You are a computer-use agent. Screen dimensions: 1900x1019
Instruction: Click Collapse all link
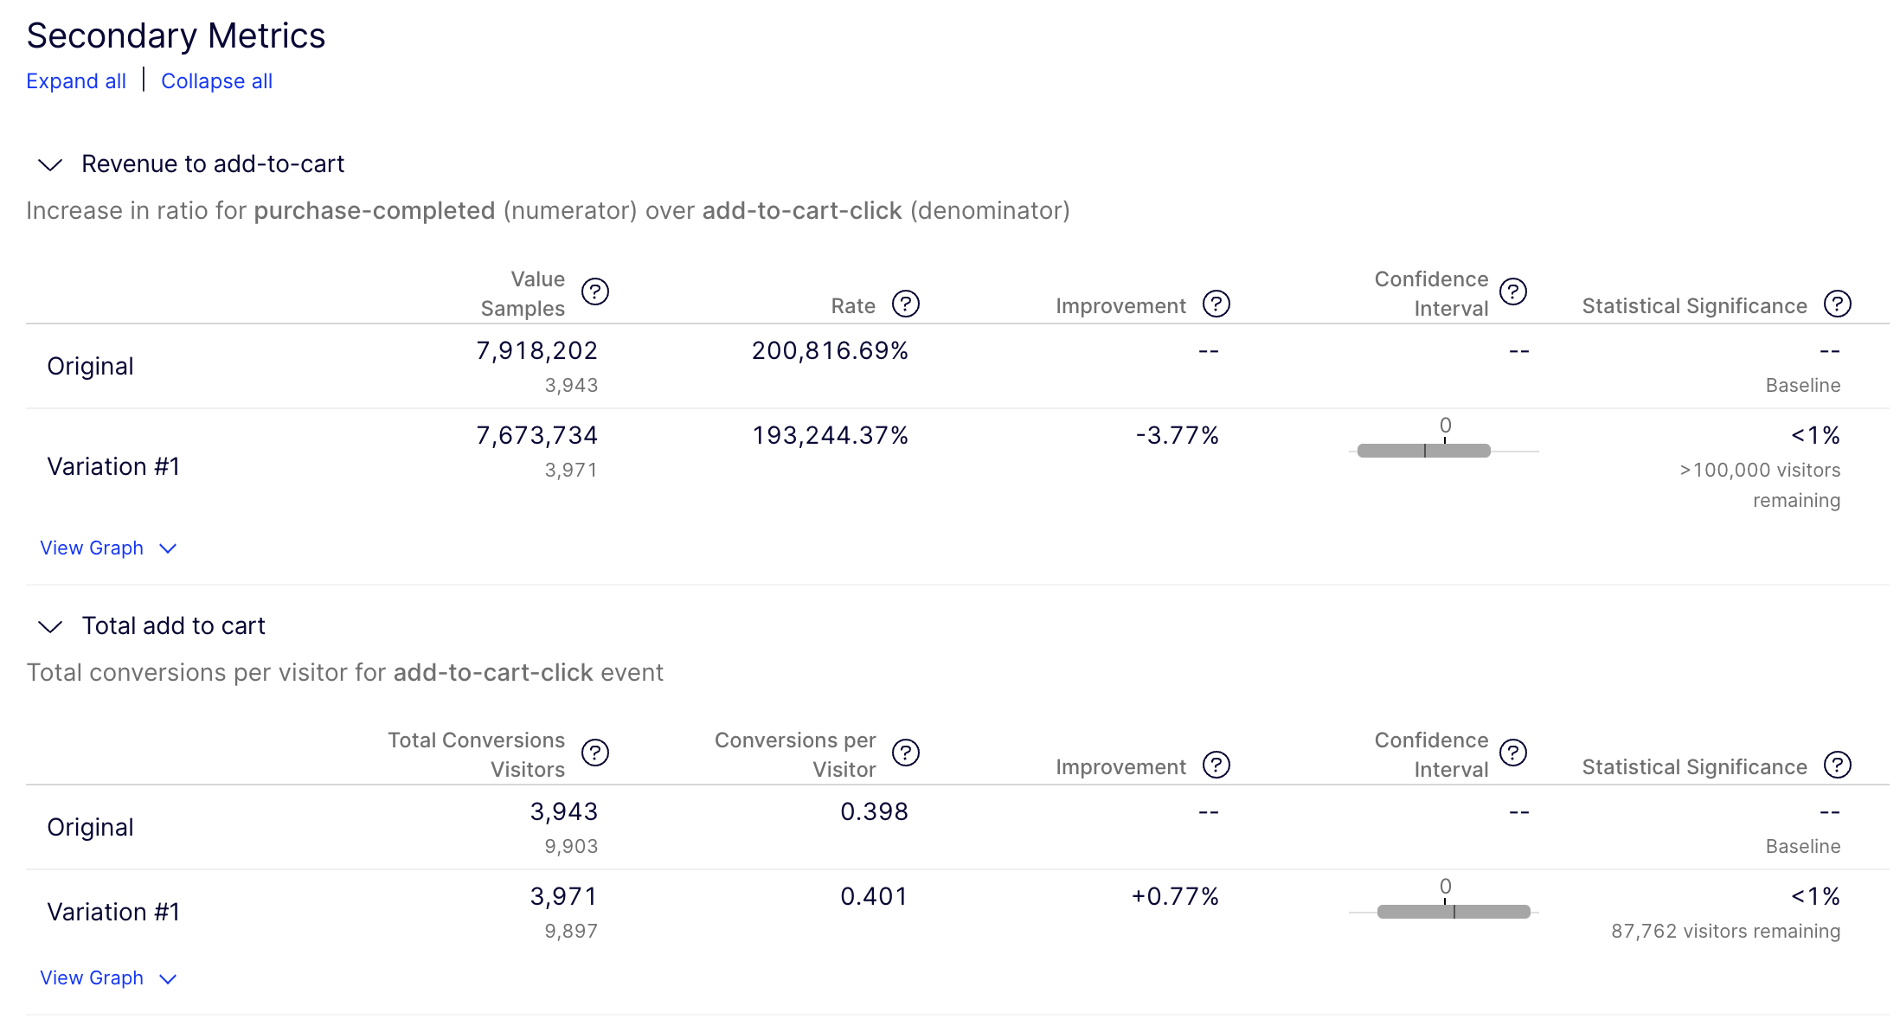(x=216, y=80)
